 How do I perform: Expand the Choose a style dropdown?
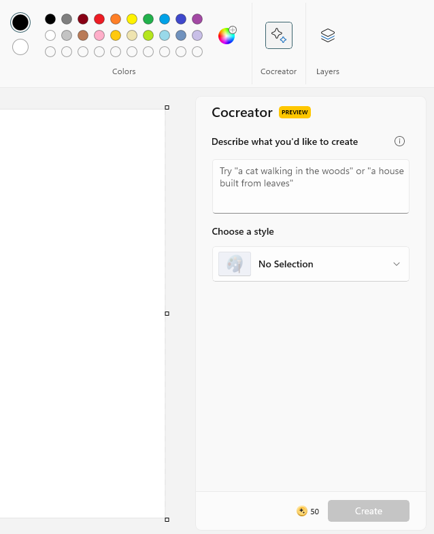click(310, 264)
